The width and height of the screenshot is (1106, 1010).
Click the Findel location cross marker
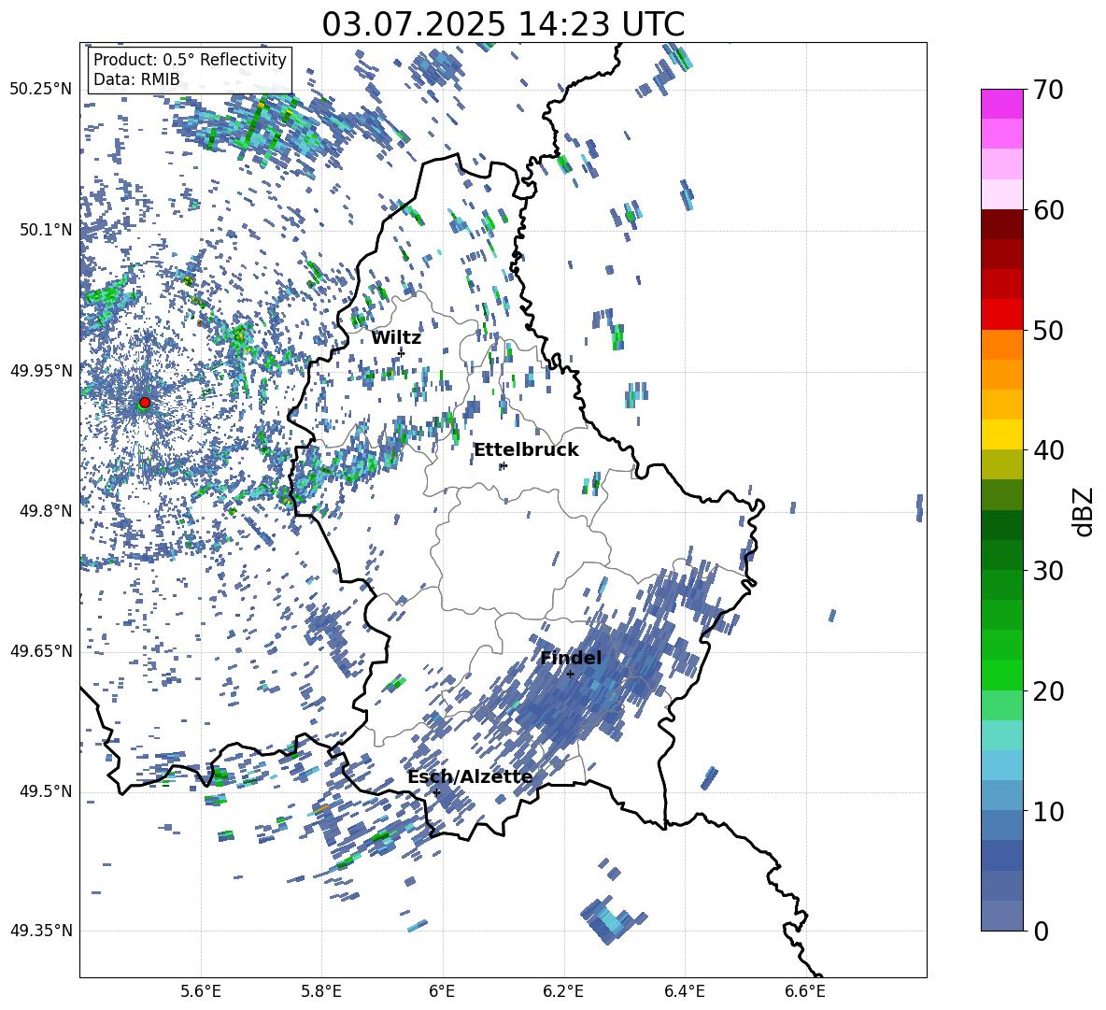pyautogui.click(x=570, y=675)
